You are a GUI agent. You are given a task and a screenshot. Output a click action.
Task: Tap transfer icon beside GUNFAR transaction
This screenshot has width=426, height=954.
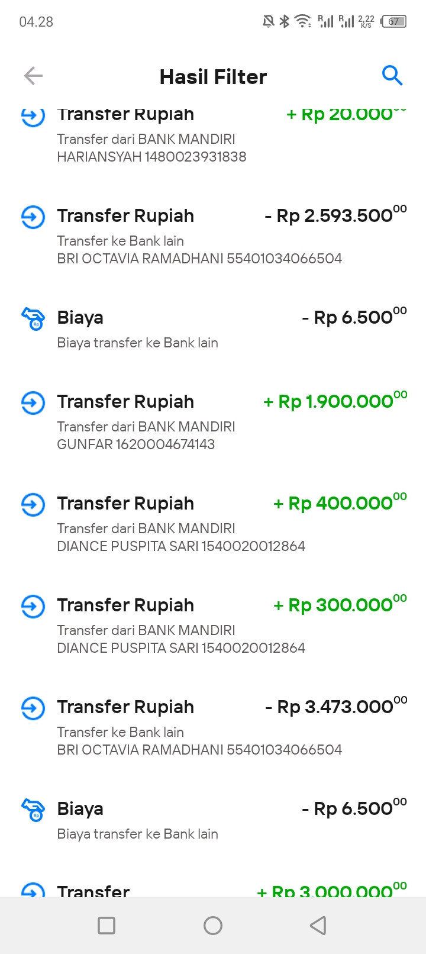pos(33,402)
